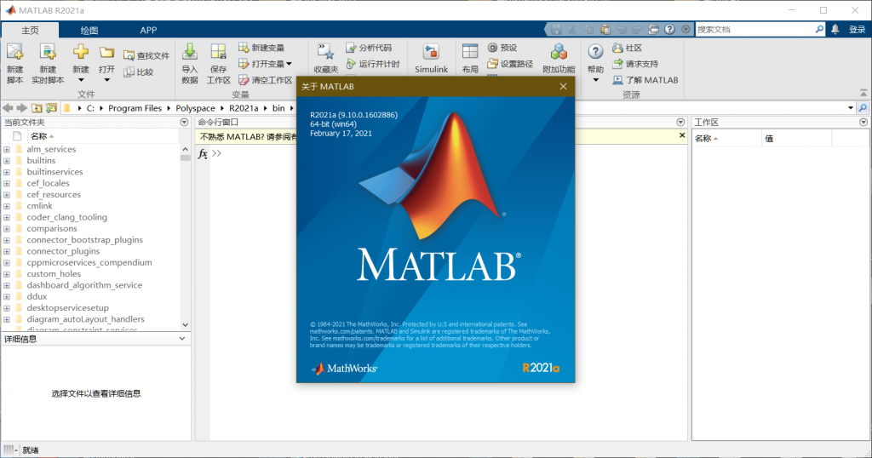This screenshot has width=872, height=458.
Task: Click the 打开 folder icon in the toolstrip
Action: pos(106,52)
